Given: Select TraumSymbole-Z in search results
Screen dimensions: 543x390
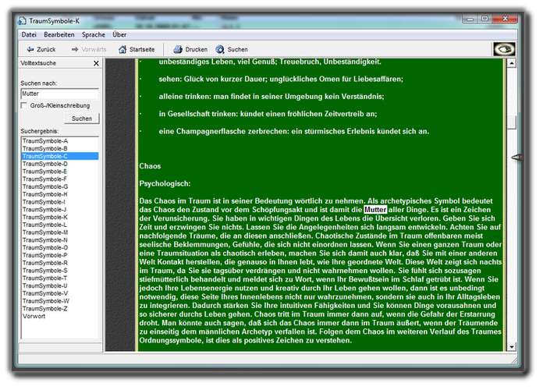Looking at the screenshot, I should pyautogui.click(x=45, y=309).
